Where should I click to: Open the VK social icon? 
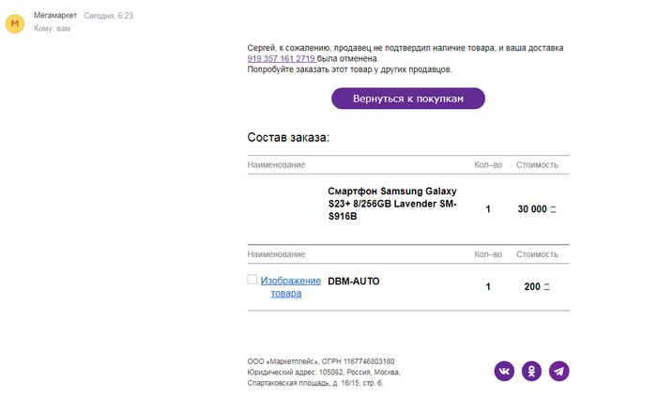(x=504, y=372)
